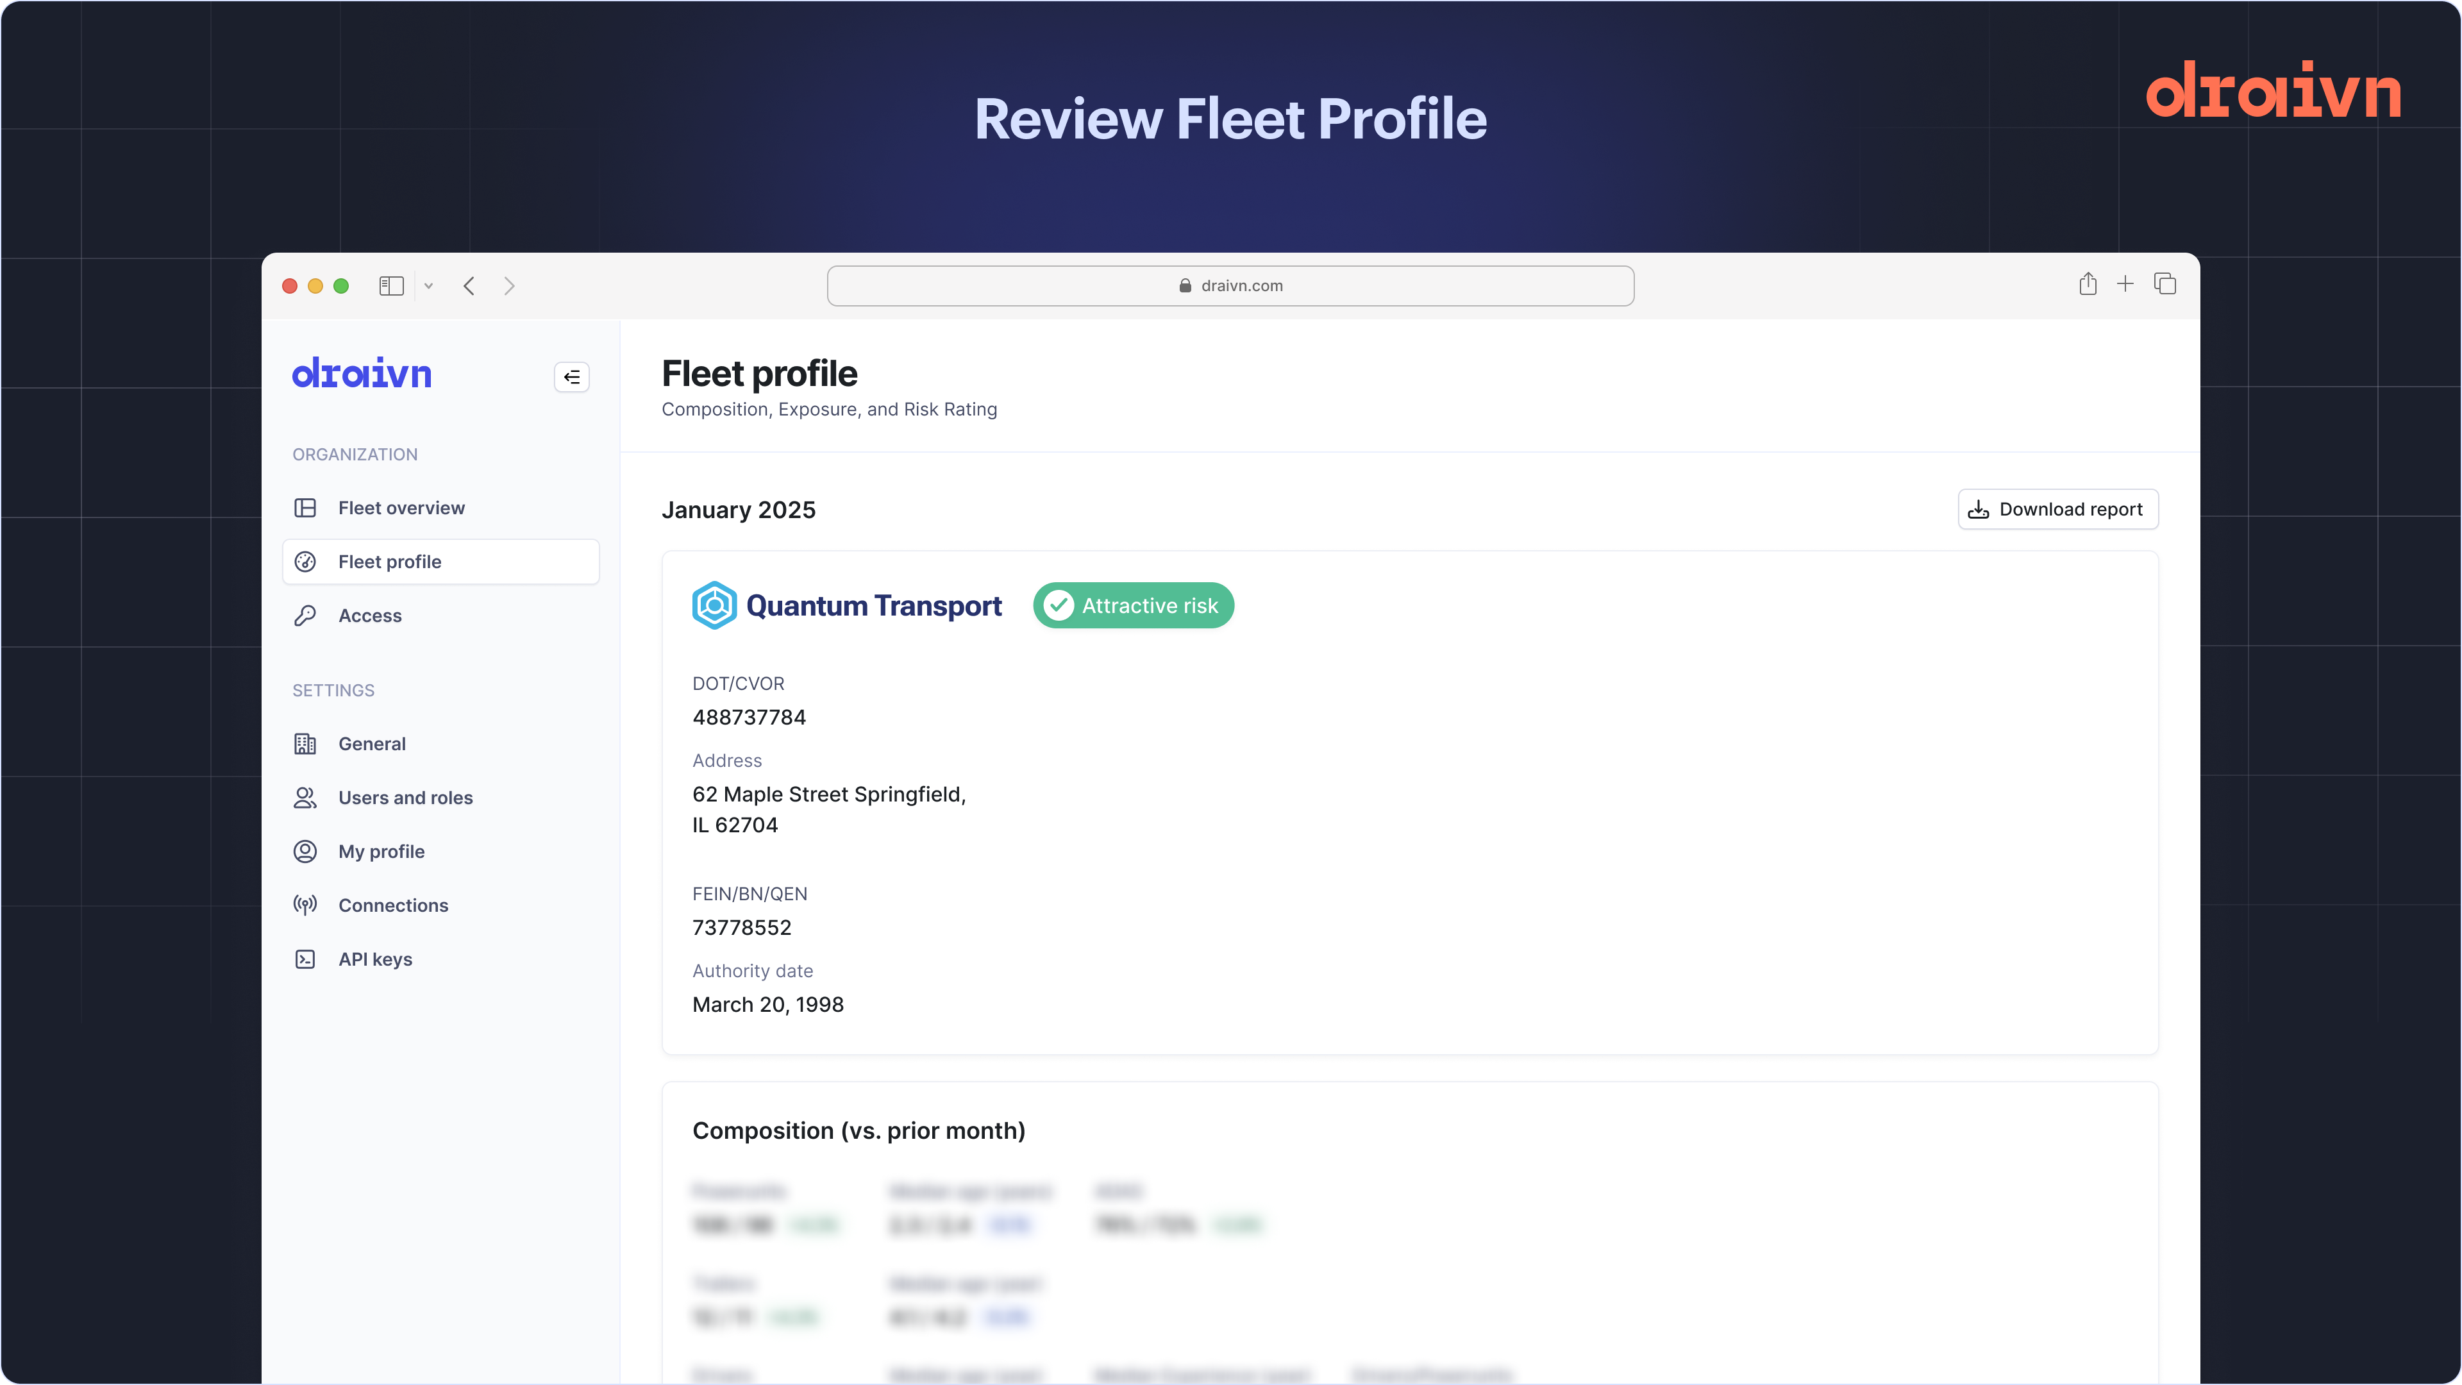The width and height of the screenshot is (2462, 1385).
Task: Click the API keys terminal icon
Action: tap(305, 959)
